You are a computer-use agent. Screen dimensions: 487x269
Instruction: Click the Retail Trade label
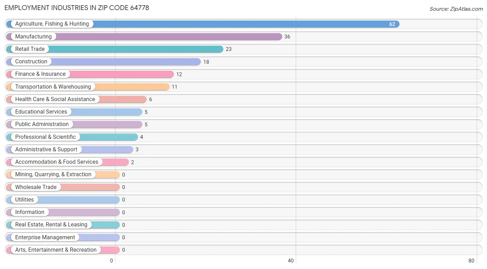coord(30,49)
